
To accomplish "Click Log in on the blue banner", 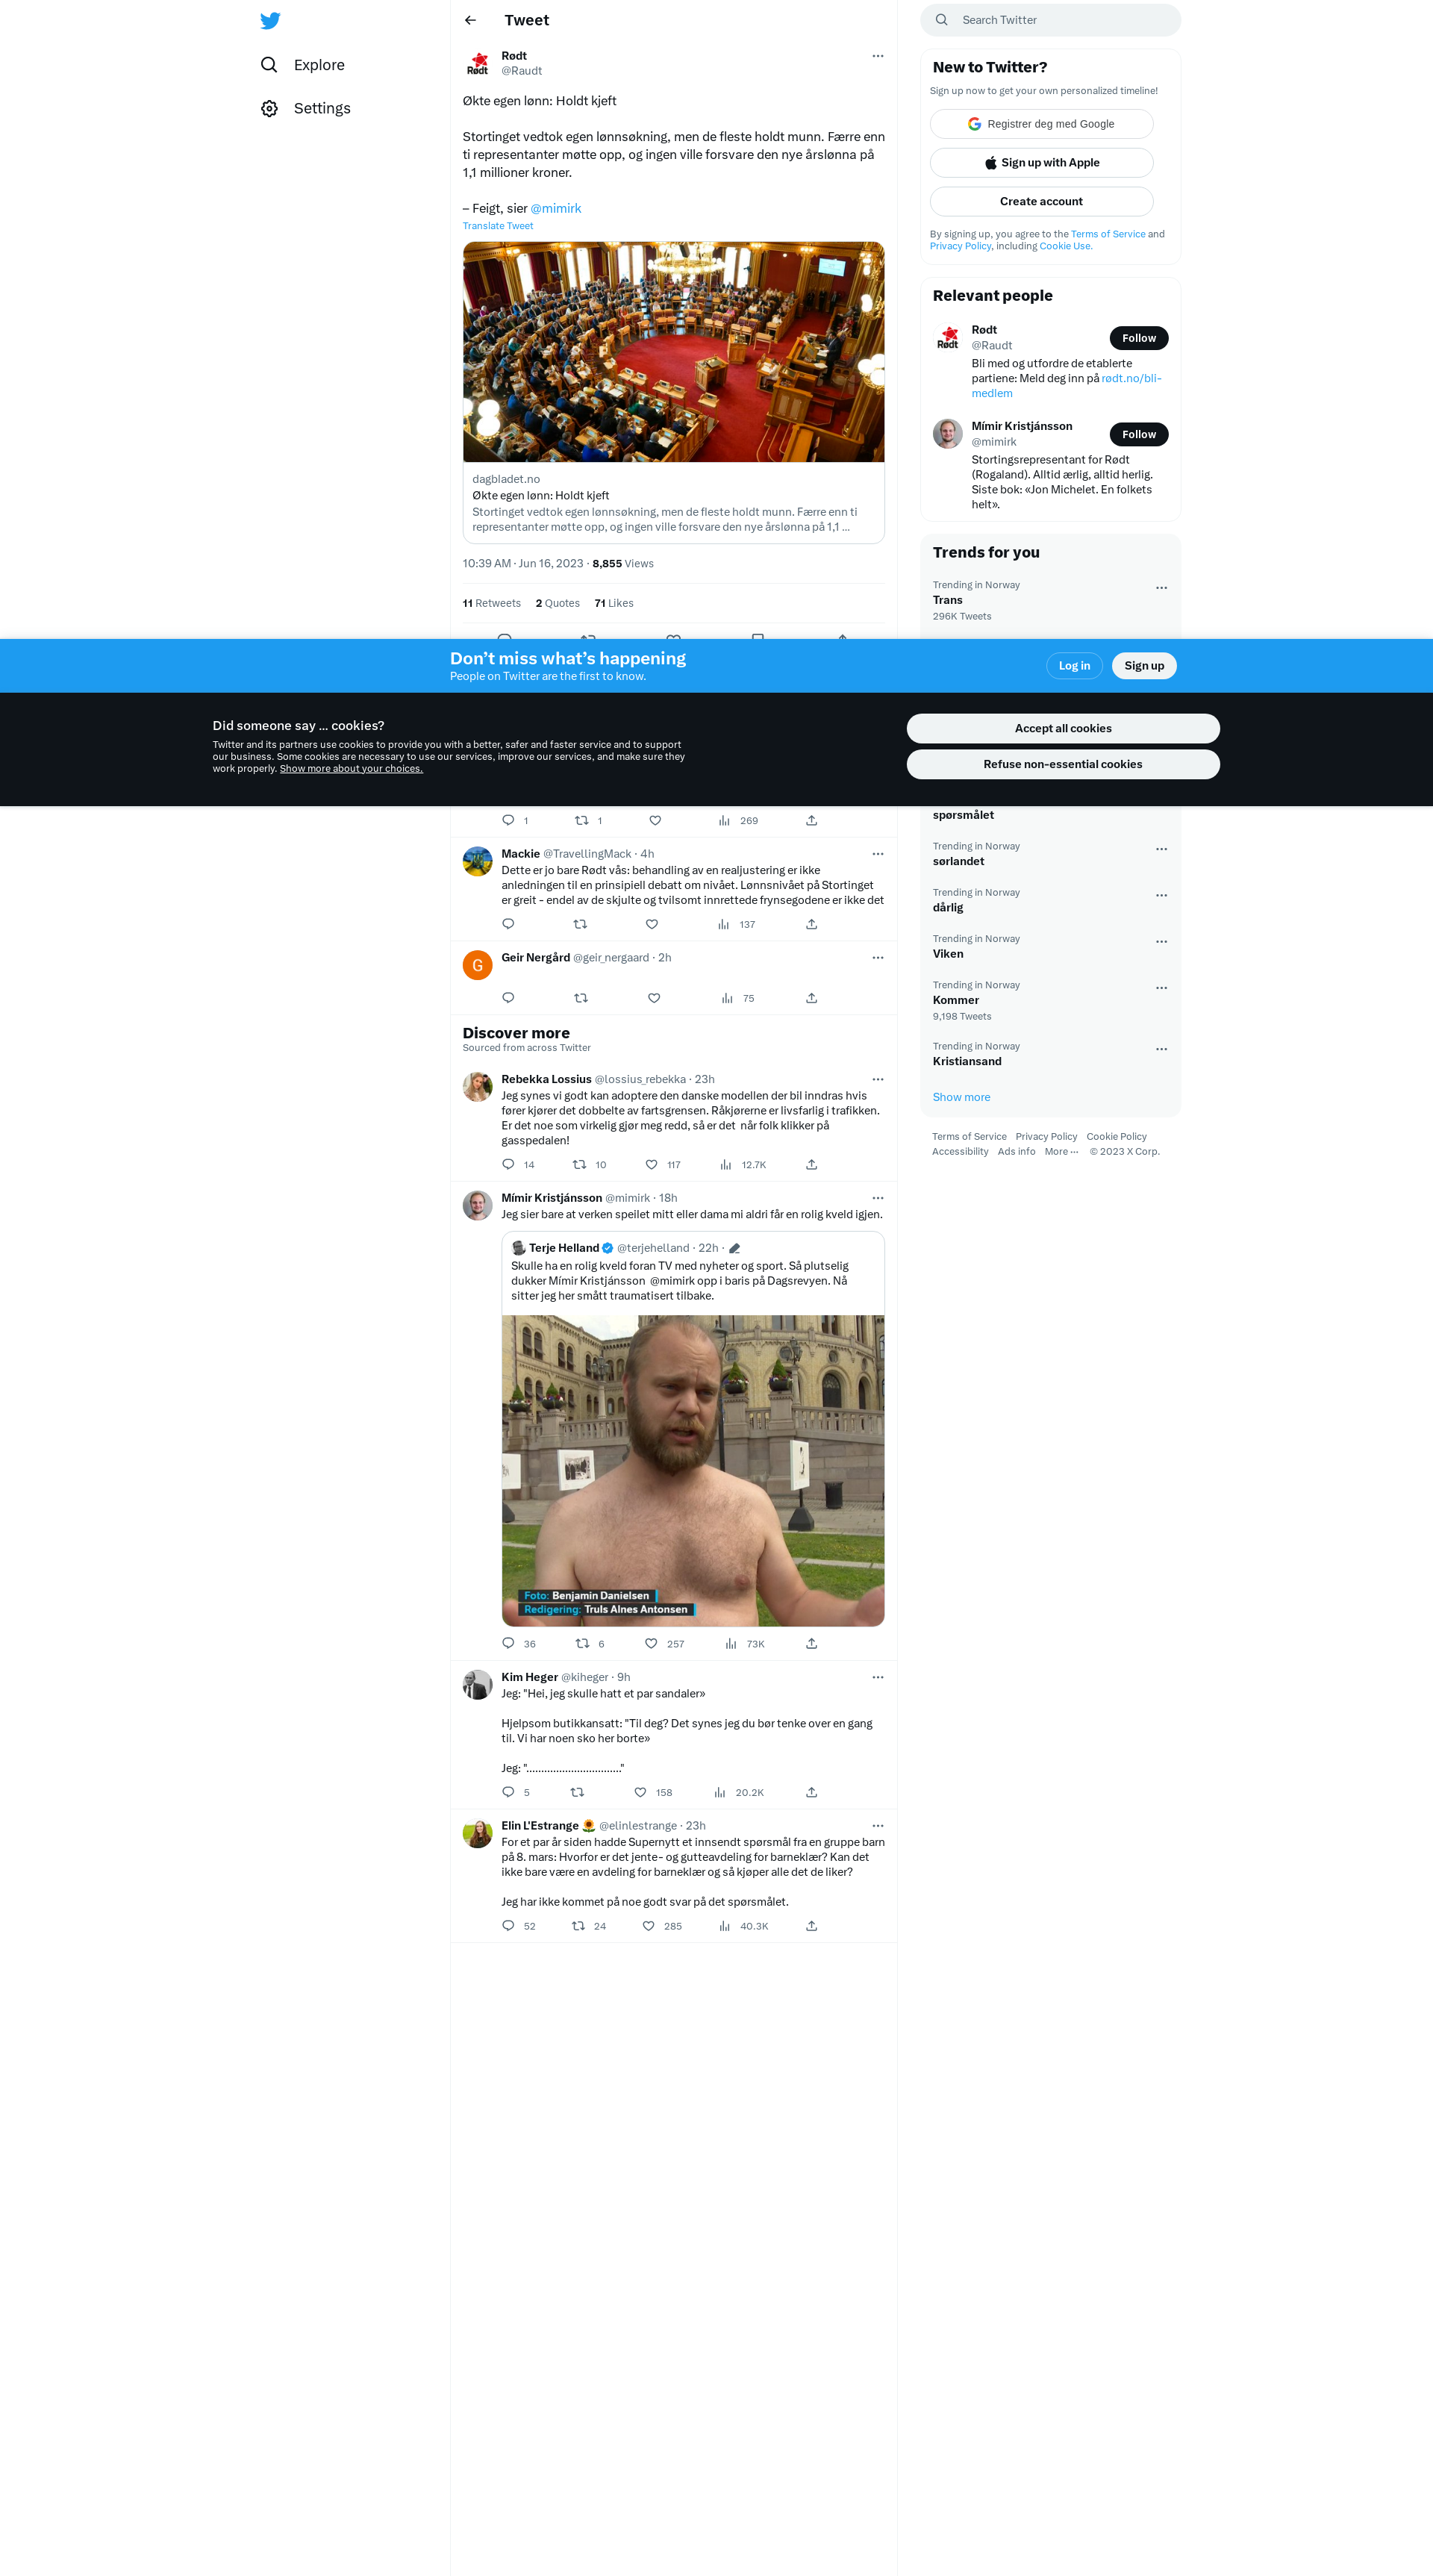I will point(1074,666).
